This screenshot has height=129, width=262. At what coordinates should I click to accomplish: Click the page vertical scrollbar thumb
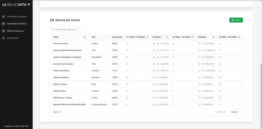point(261,96)
